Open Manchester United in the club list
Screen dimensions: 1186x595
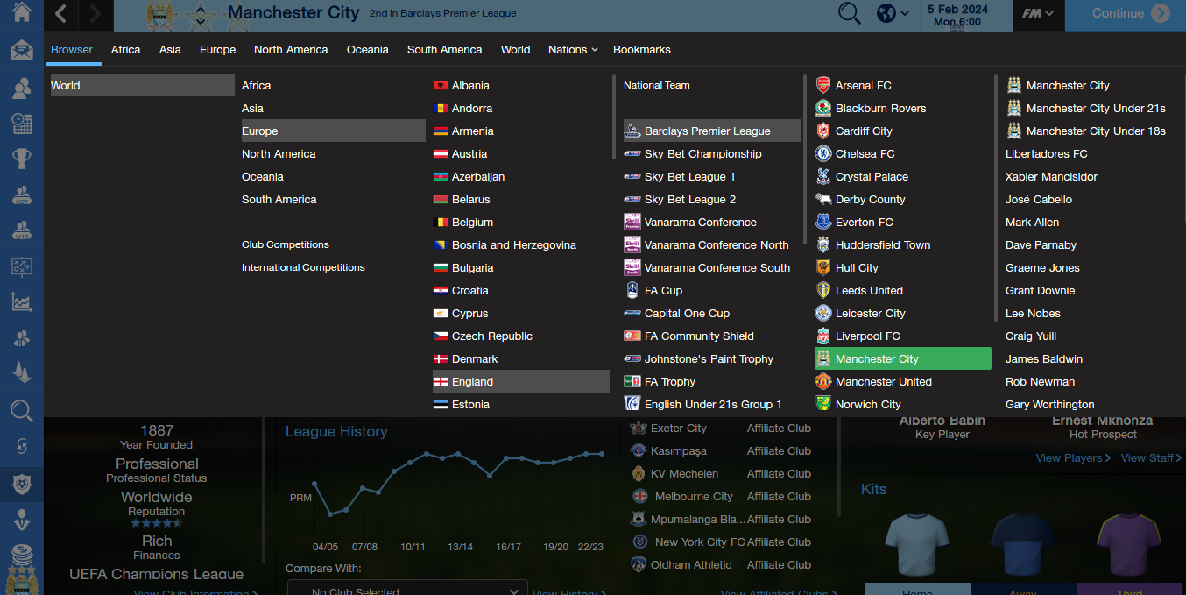[903, 382]
